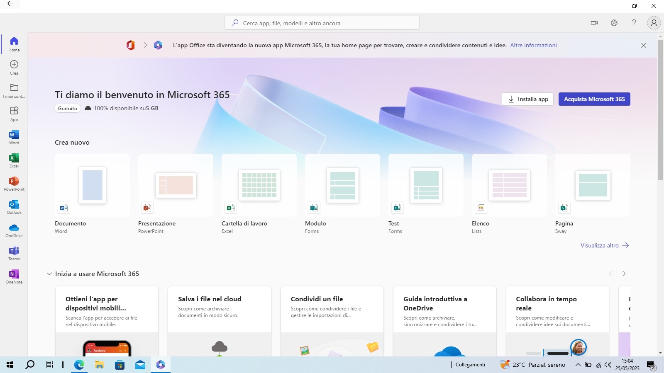Open the network icon in system tray
Screen dimensions: 664x373
click(598, 365)
